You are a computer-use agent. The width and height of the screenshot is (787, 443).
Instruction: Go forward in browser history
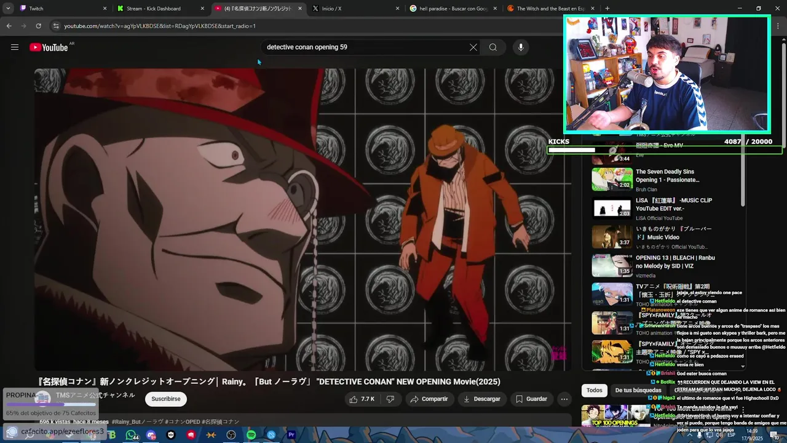click(x=23, y=26)
